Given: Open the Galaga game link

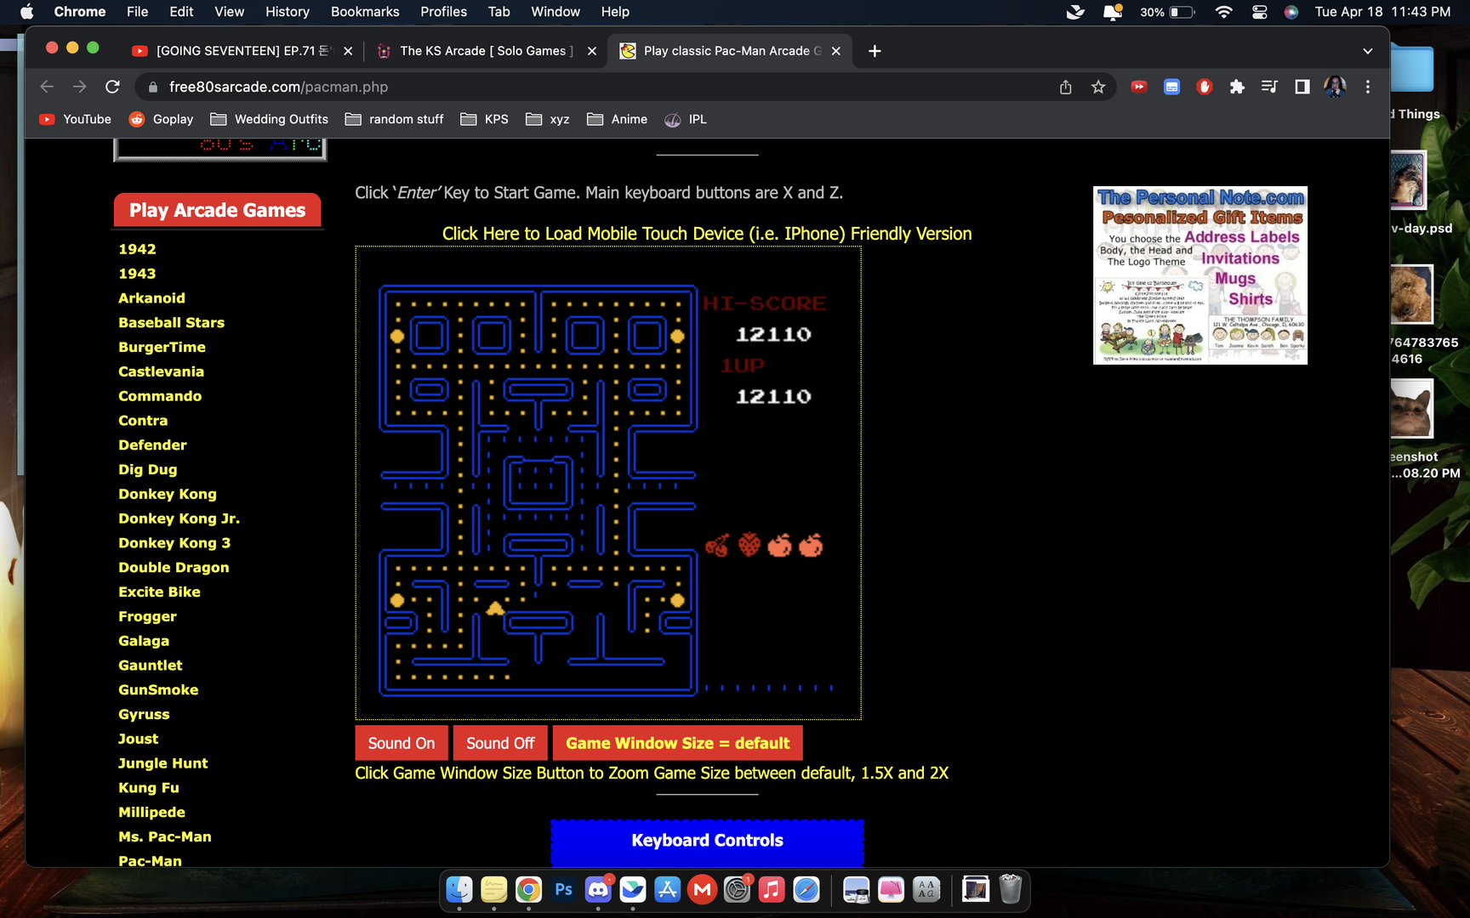Looking at the screenshot, I should (x=144, y=641).
